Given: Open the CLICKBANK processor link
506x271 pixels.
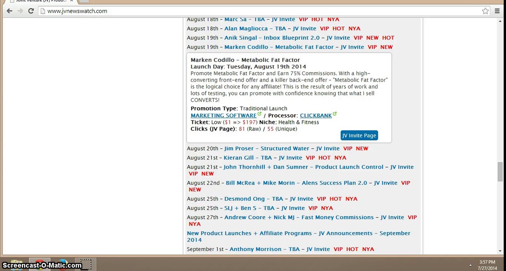Looking at the screenshot, I should pyautogui.click(x=316, y=116).
